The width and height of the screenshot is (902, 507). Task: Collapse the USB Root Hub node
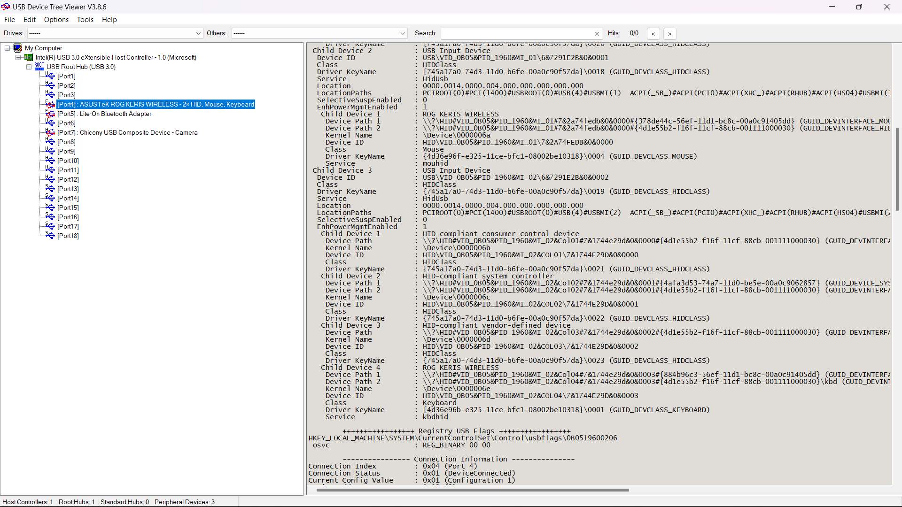[x=29, y=67]
